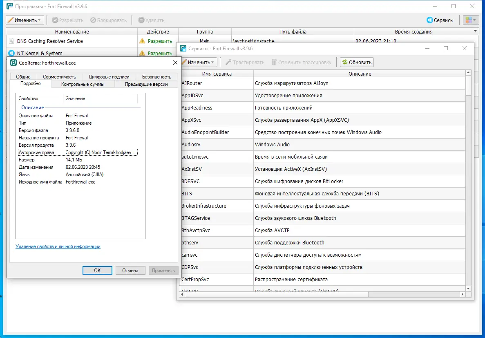Screen dimensions: 485x338
Task: Switch to the Совместимость tab
Action: (x=59, y=77)
